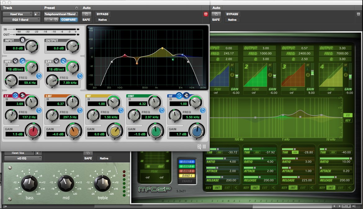The width and height of the screenshot is (363, 209).
Task: Solo McDSP band 3 with S button
Action: point(308,75)
